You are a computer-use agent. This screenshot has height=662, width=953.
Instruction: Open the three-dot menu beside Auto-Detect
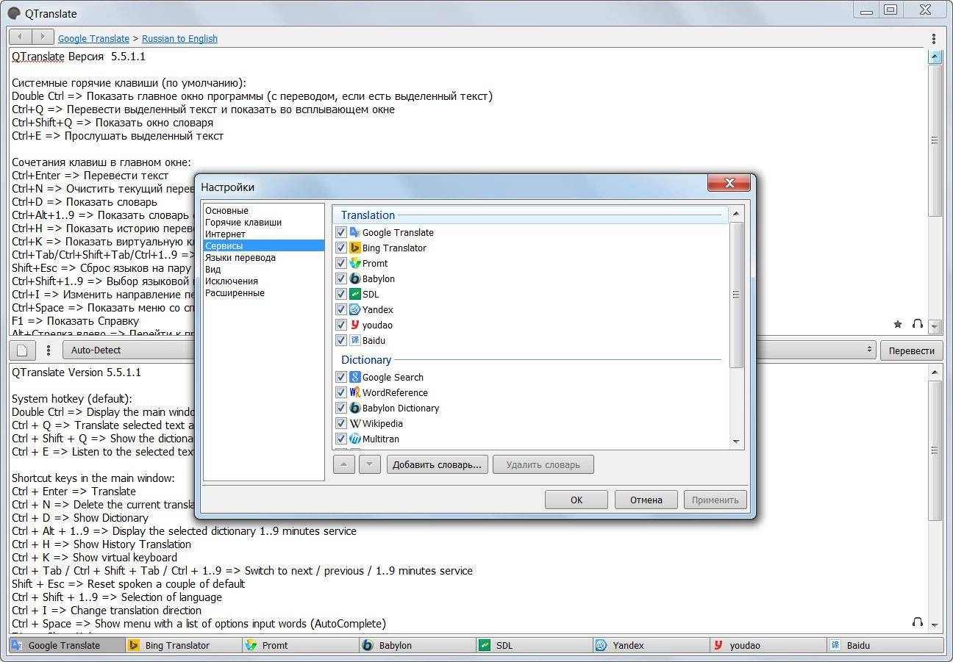(x=49, y=350)
